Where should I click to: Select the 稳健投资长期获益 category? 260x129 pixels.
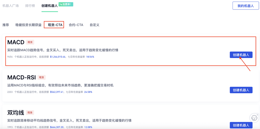[x=28, y=25]
